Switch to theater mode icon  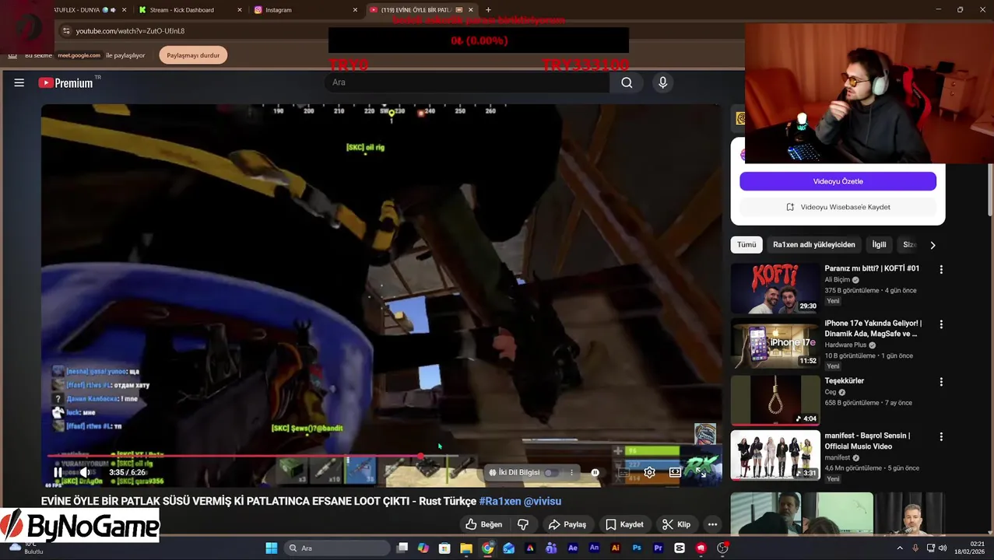click(x=675, y=472)
